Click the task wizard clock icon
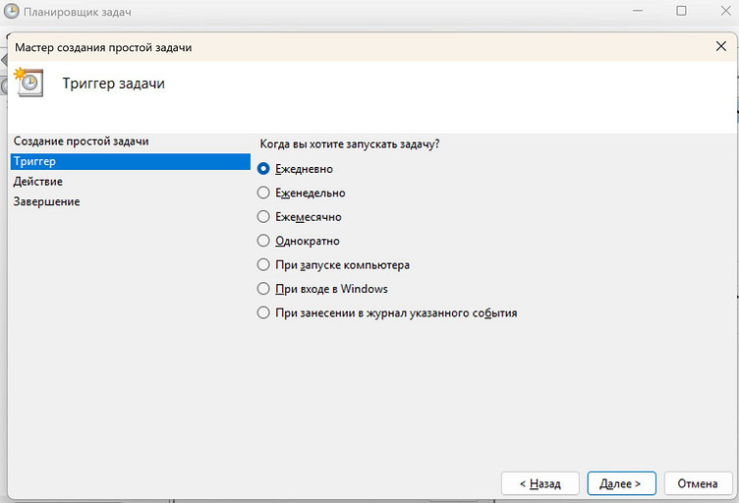 28,83
